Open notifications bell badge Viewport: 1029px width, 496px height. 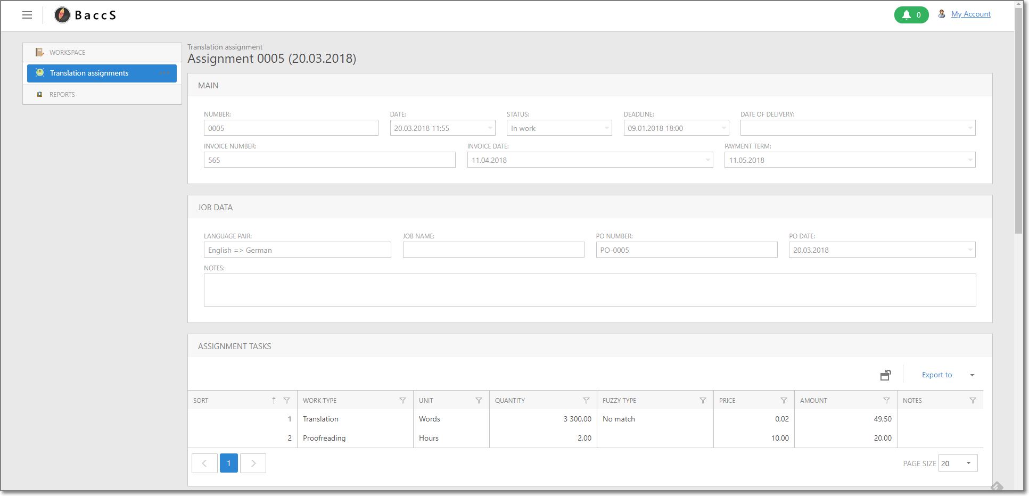pyautogui.click(x=911, y=15)
